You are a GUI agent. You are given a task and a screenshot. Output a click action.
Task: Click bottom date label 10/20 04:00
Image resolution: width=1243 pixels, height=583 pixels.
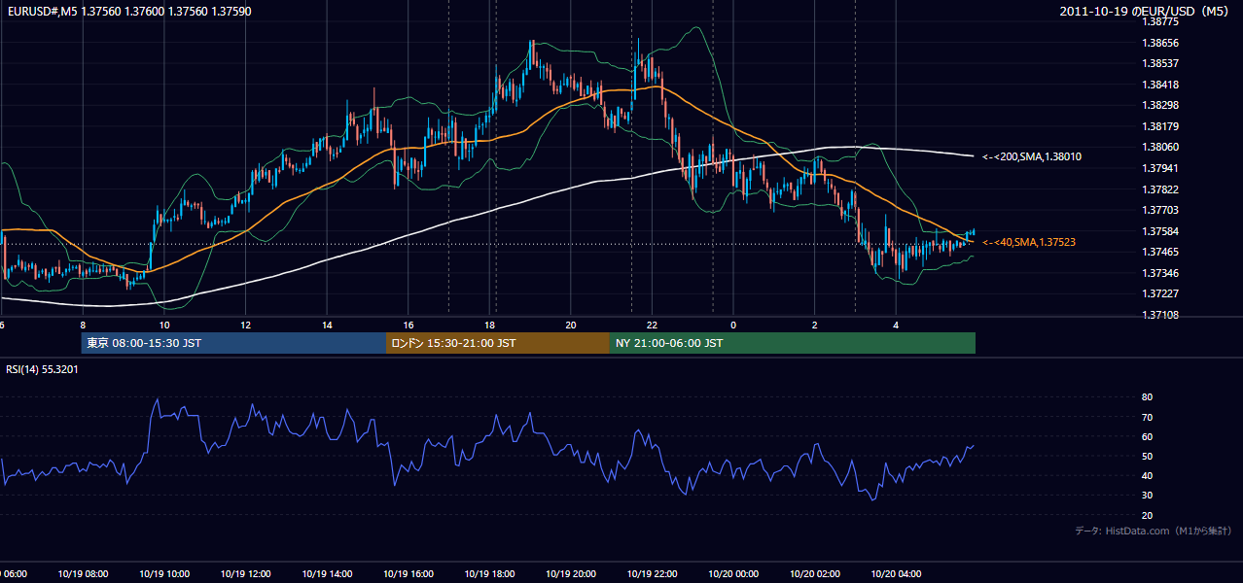[895, 574]
